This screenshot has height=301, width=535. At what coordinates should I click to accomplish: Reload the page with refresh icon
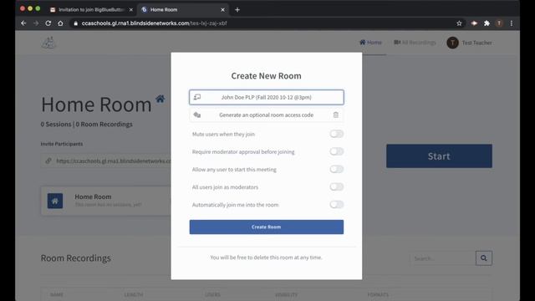48,23
